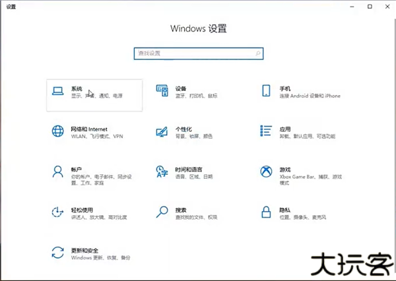The width and height of the screenshot is (396, 281).
Task: Open the 系统 laptop icon
Action: [x=58, y=91]
